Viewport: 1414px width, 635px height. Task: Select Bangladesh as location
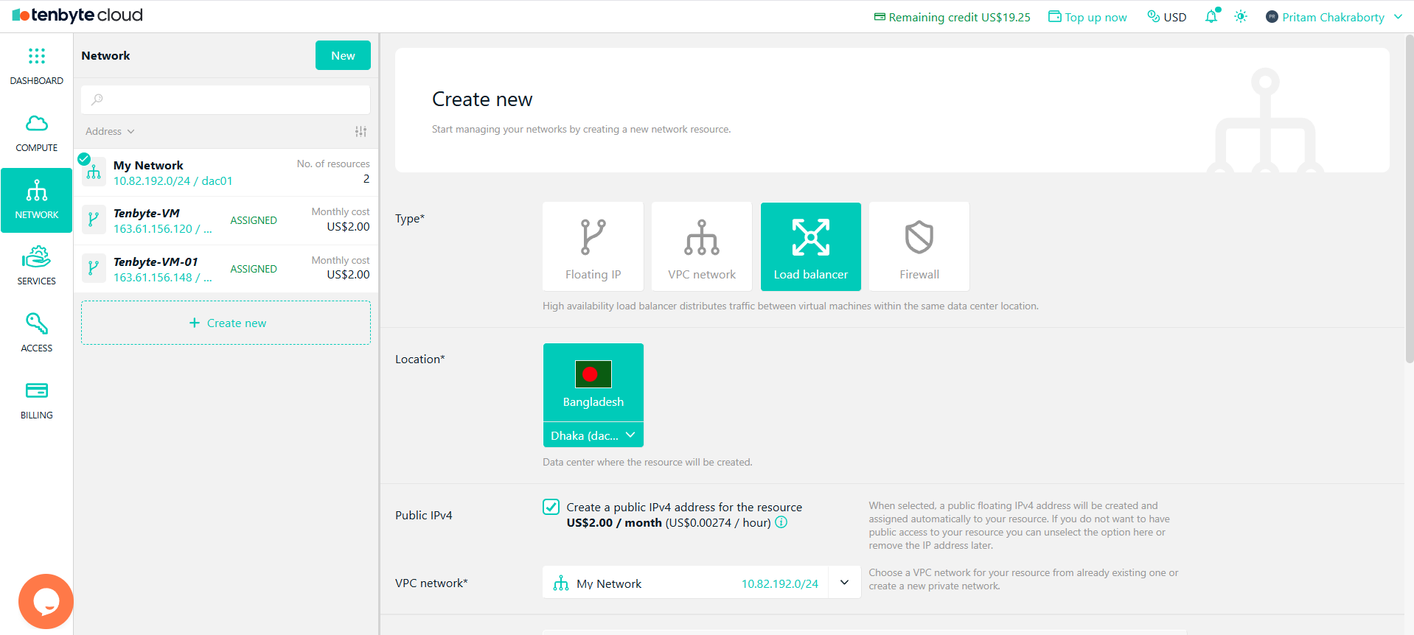pyautogui.click(x=593, y=383)
